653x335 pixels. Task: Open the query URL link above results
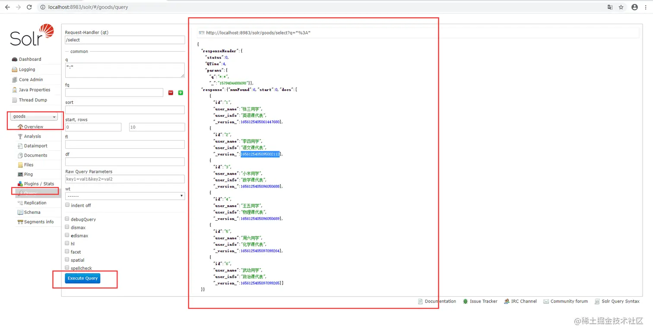258,33
